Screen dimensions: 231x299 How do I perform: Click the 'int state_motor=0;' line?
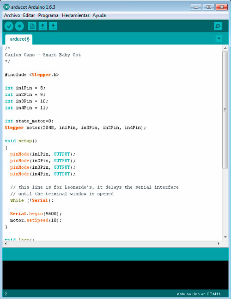click(x=29, y=121)
